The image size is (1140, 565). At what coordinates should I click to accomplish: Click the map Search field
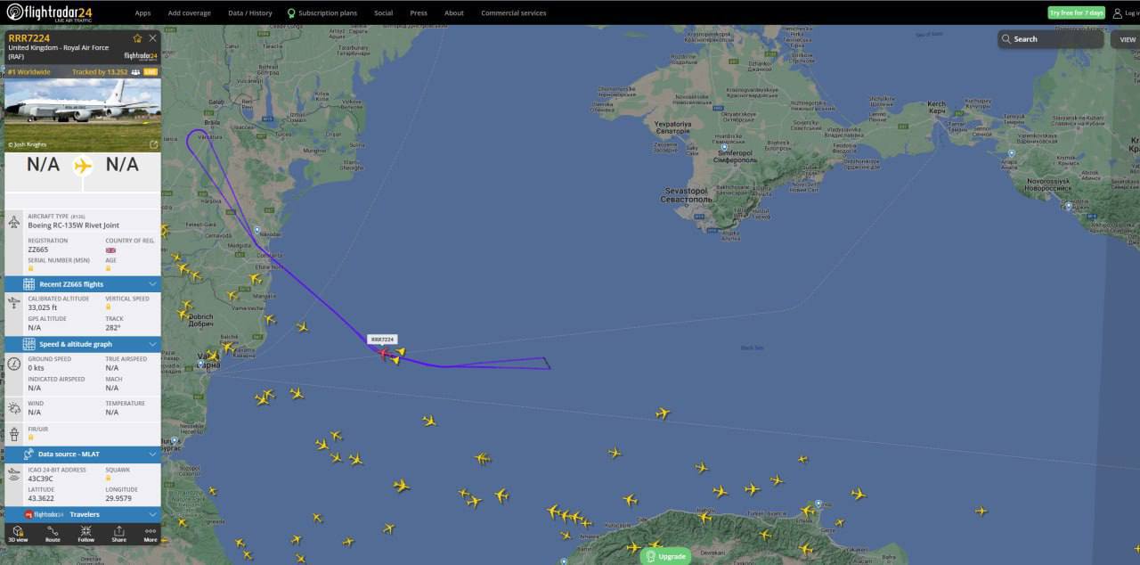tap(1051, 39)
